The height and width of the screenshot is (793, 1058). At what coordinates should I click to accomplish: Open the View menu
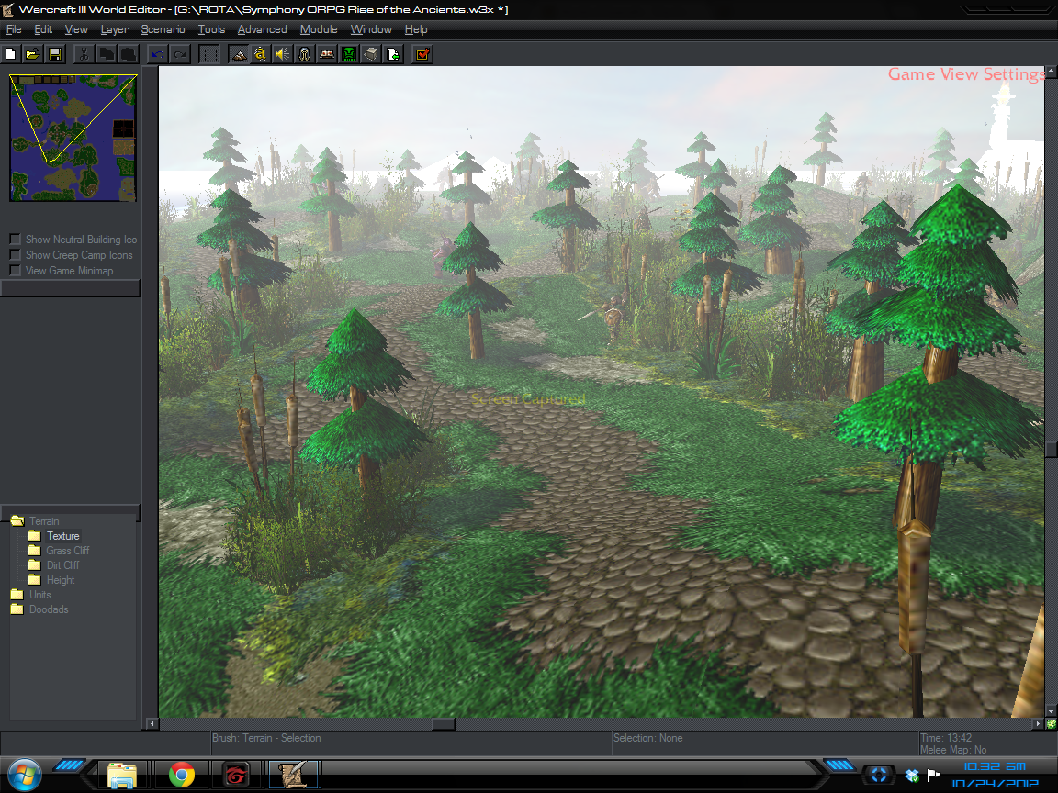[x=76, y=29]
